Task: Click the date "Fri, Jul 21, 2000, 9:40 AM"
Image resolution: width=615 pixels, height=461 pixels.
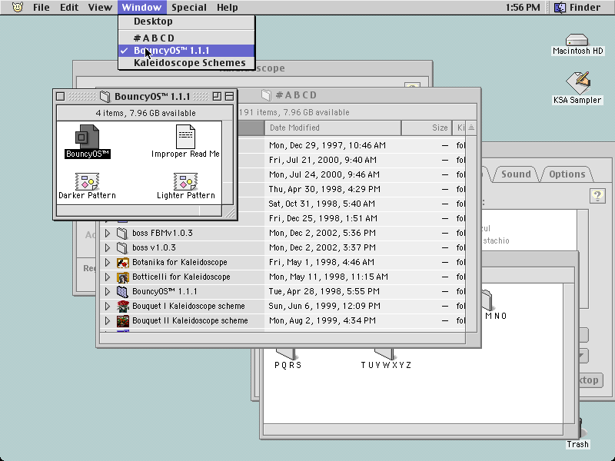Action: pos(322,160)
